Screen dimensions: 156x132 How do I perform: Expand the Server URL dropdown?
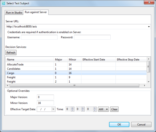149,27
